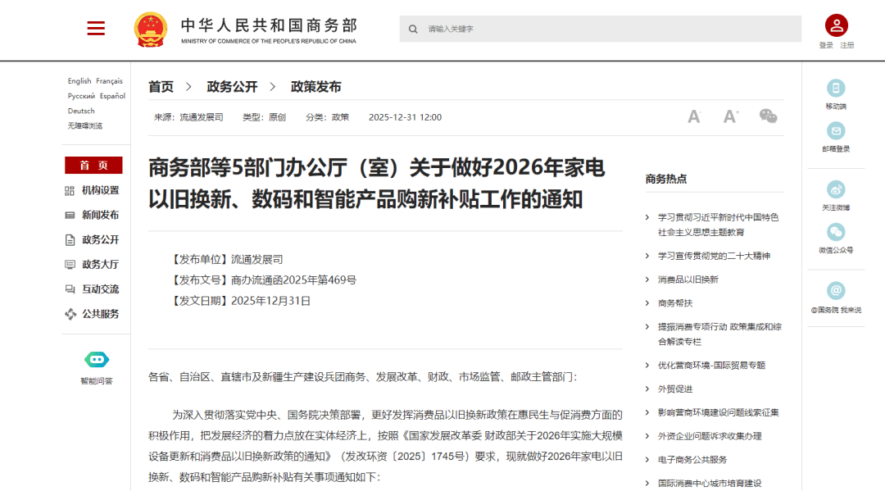The image size is (885, 491).
Task: Open the 移动端 mobile icon
Action: coord(836,89)
